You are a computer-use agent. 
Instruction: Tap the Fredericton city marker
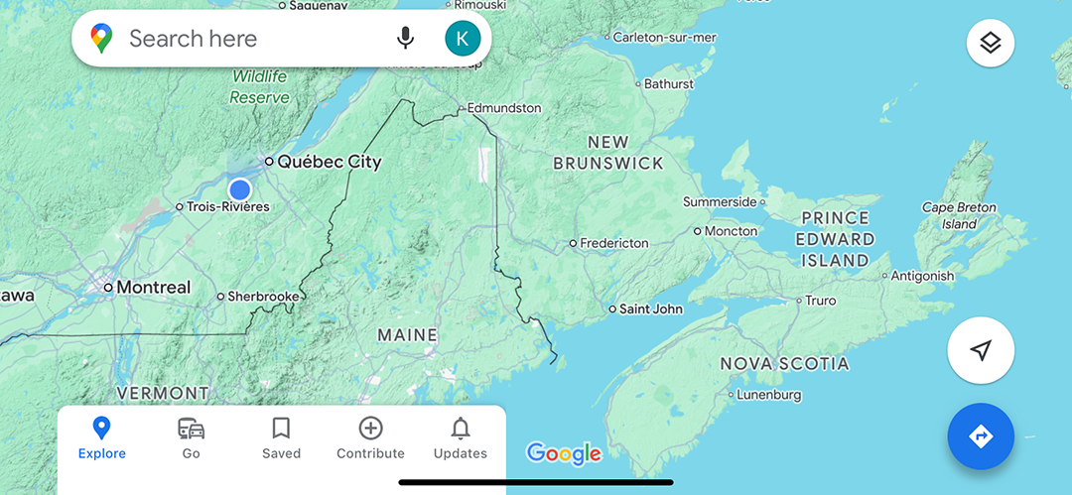[x=574, y=243]
